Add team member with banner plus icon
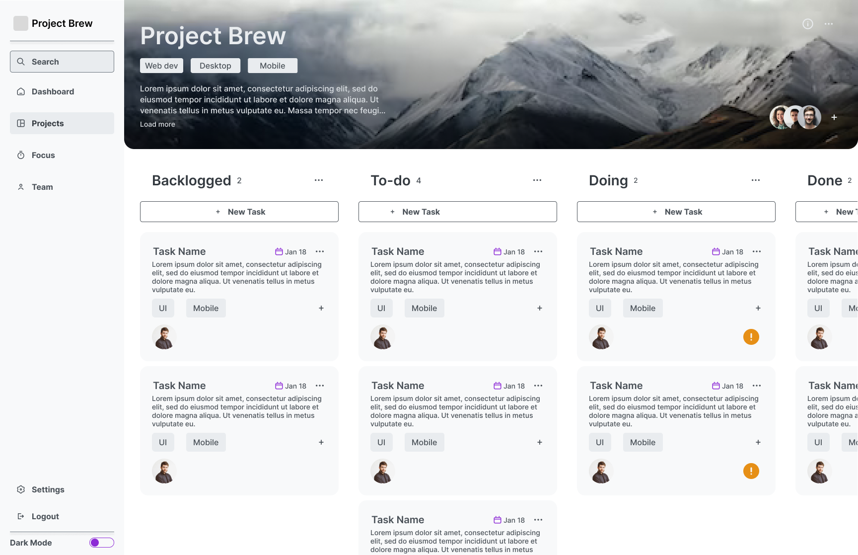The width and height of the screenshot is (858, 555). pyautogui.click(x=834, y=117)
